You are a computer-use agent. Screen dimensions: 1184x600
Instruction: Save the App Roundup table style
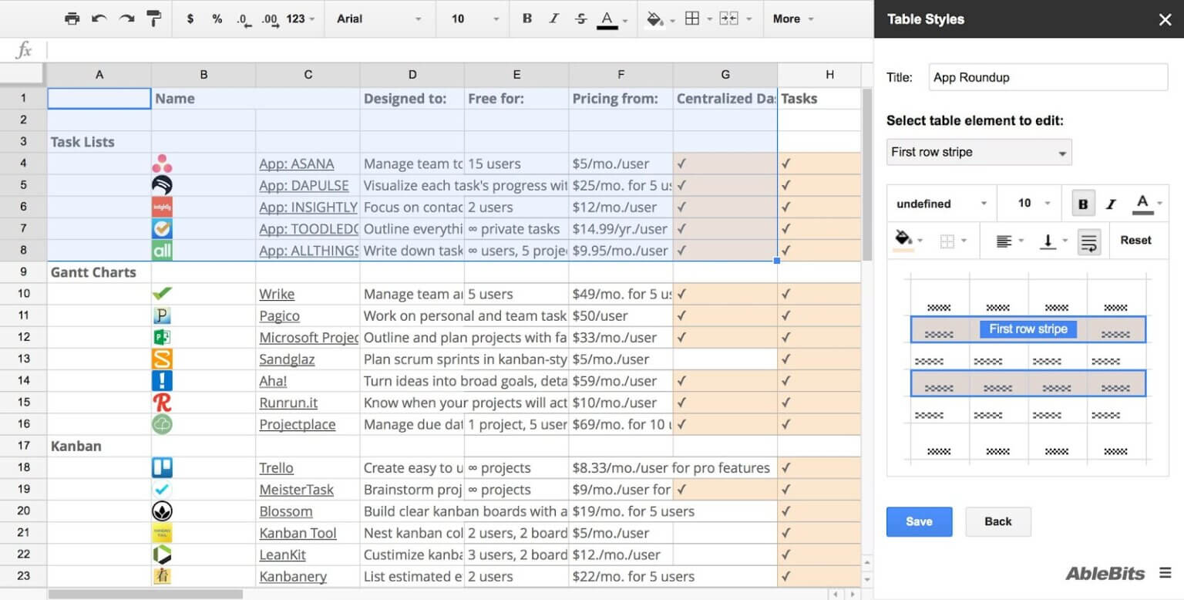click(919, 521)
